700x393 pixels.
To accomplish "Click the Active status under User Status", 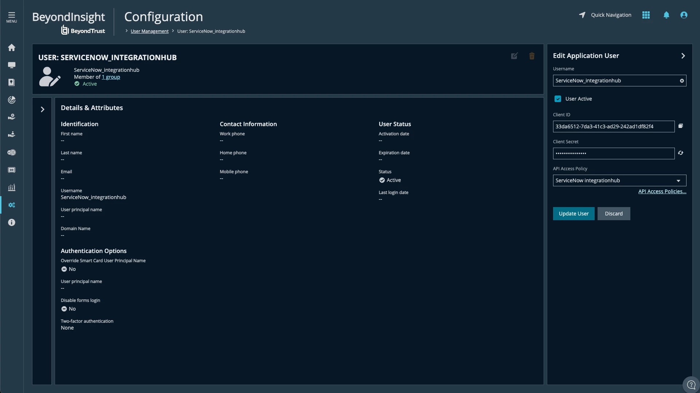I will point(390,180).
